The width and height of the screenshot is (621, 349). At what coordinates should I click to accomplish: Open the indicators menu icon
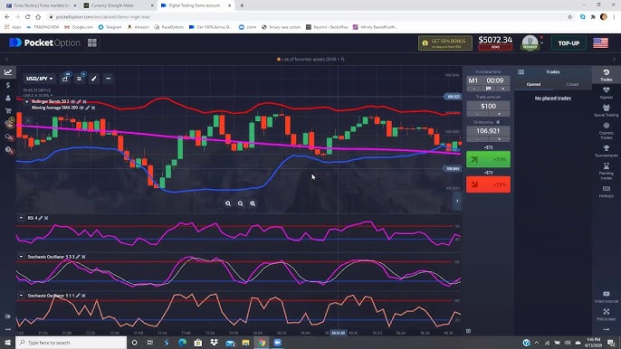pos(80,79)
